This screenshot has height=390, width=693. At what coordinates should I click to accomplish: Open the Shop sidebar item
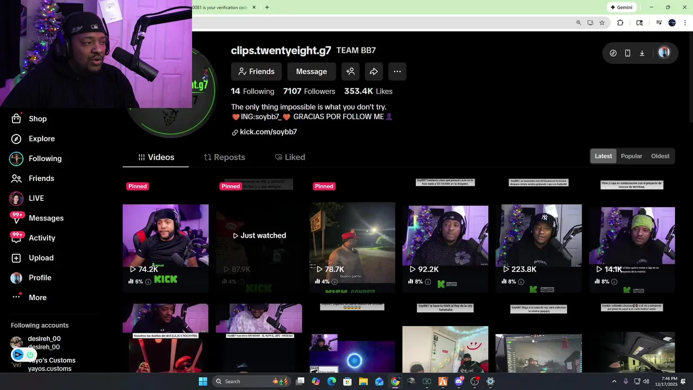29,119
